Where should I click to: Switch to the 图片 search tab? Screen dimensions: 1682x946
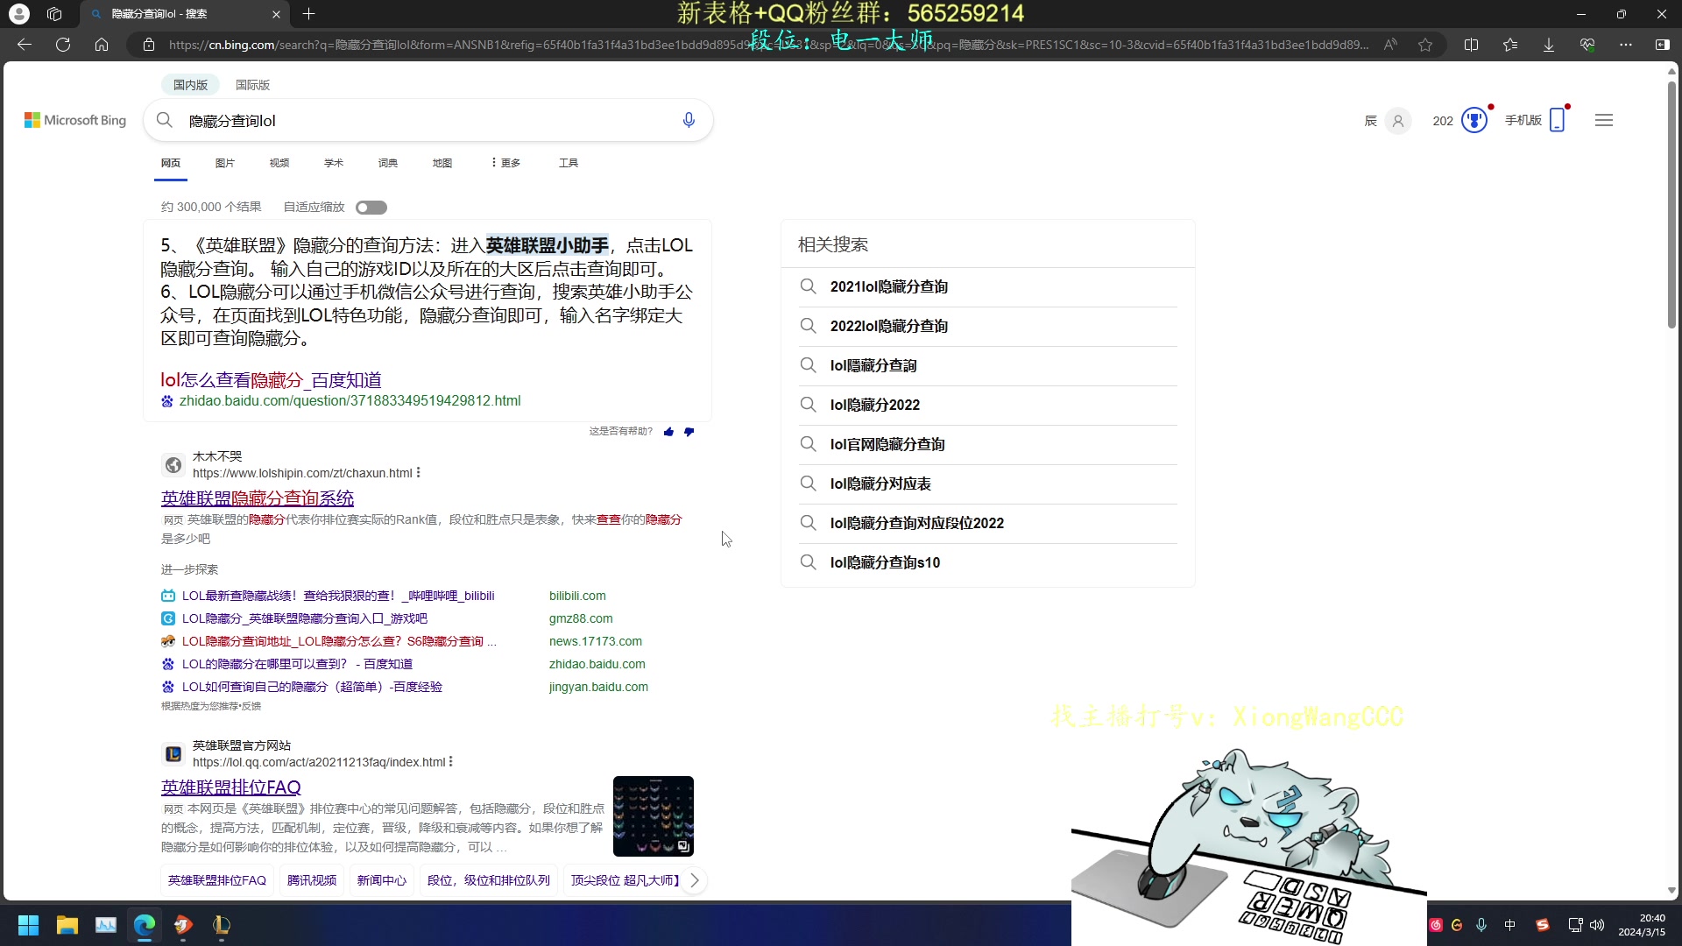click(x=225, y=163)
